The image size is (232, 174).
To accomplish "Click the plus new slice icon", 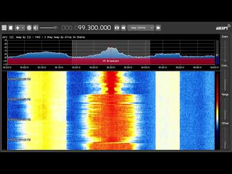I will point(17,28).
